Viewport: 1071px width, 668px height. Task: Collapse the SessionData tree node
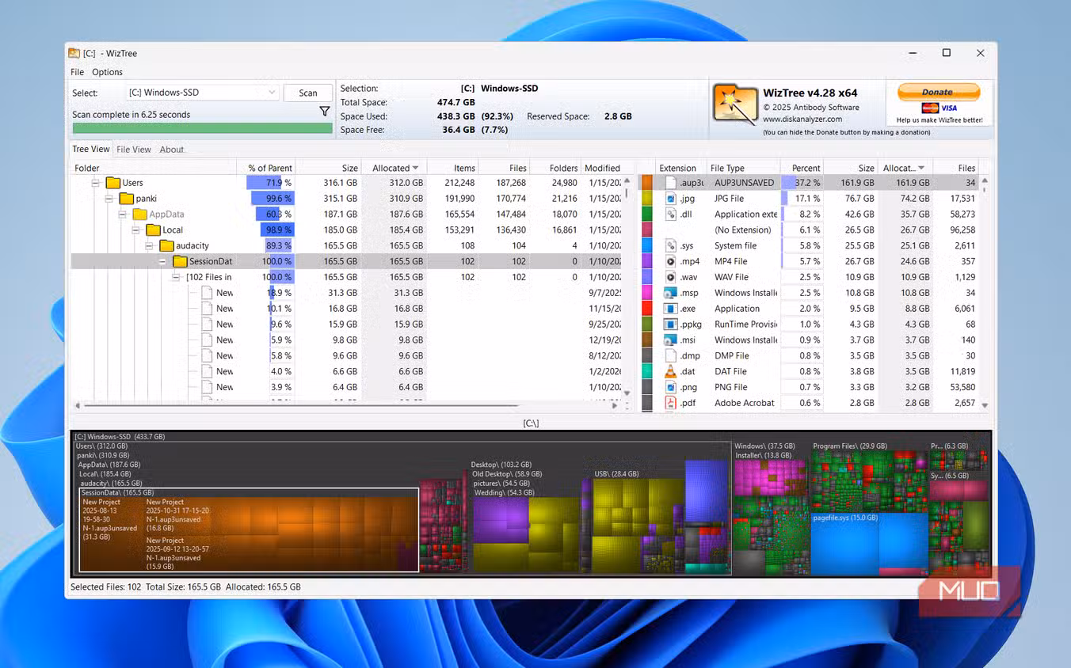tap(162, 262)
